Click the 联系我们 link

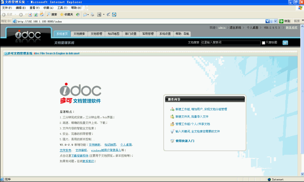tap(88, 161)
